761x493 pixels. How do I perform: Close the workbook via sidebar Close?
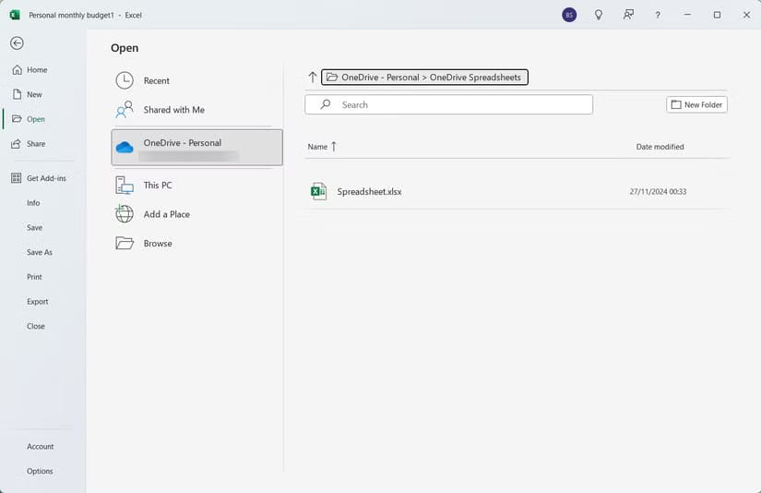(x=36, y=327)
